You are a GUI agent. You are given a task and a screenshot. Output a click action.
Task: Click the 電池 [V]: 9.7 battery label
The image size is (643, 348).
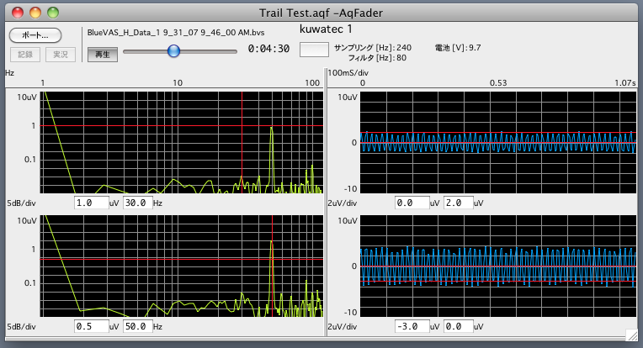pos(458,47)
